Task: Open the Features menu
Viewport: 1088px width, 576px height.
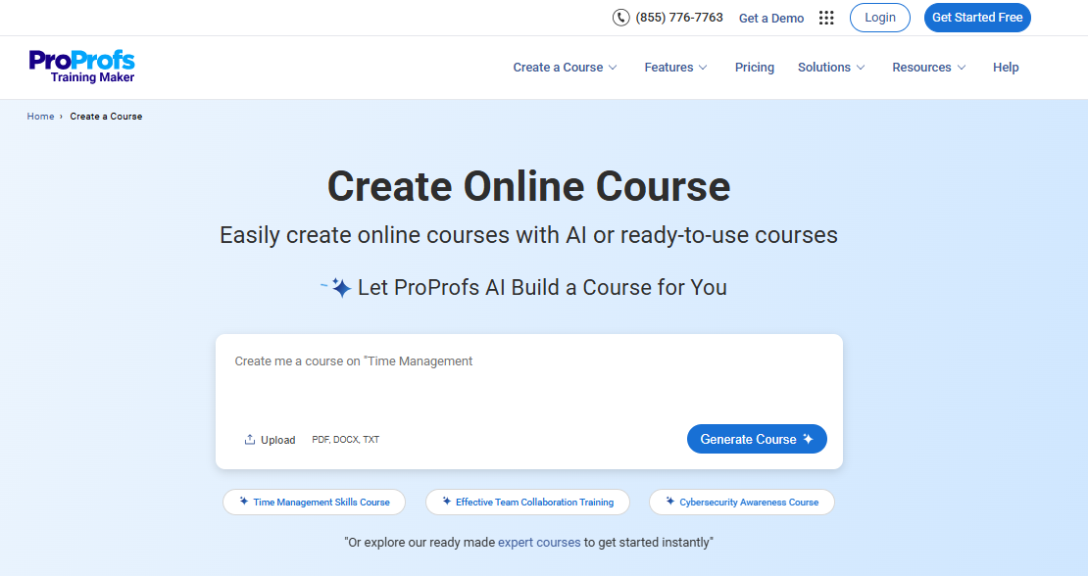Action: [x=676, y=68]
